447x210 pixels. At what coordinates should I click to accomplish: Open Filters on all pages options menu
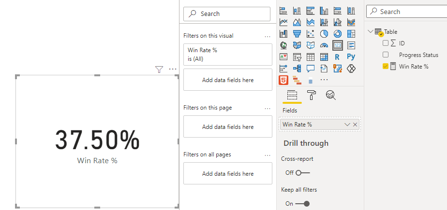[x=268, y=155]
